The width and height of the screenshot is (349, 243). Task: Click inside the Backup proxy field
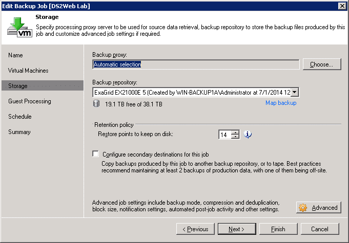tap(196, 64)
